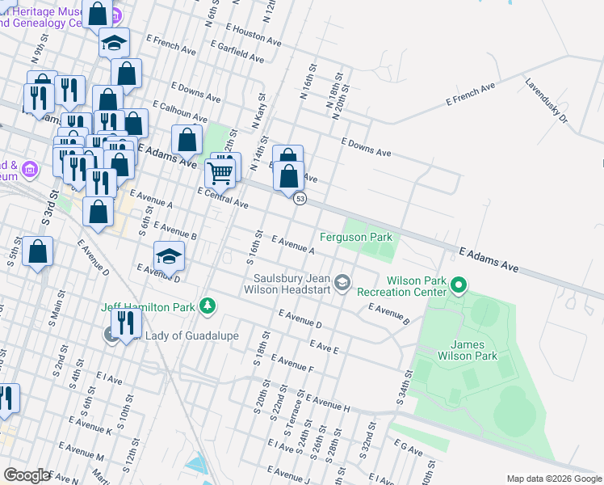604x485 pixels.
Task: Click E Houston Ave street label
Action: tap(254, 35)
